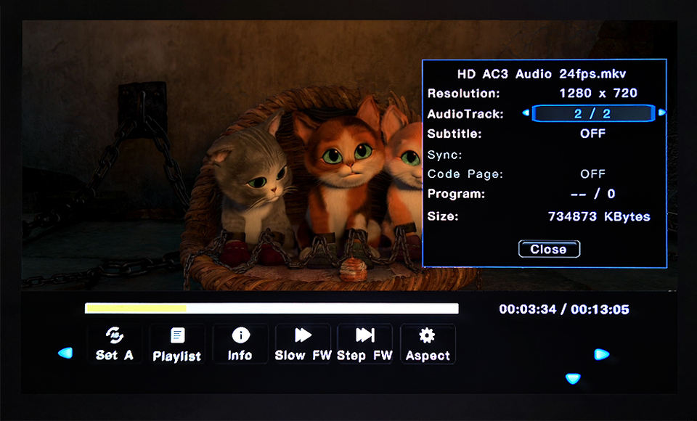This screenshot has height=421, width=697.
Task: Activate the Step FW button
Action: (365, 344)
